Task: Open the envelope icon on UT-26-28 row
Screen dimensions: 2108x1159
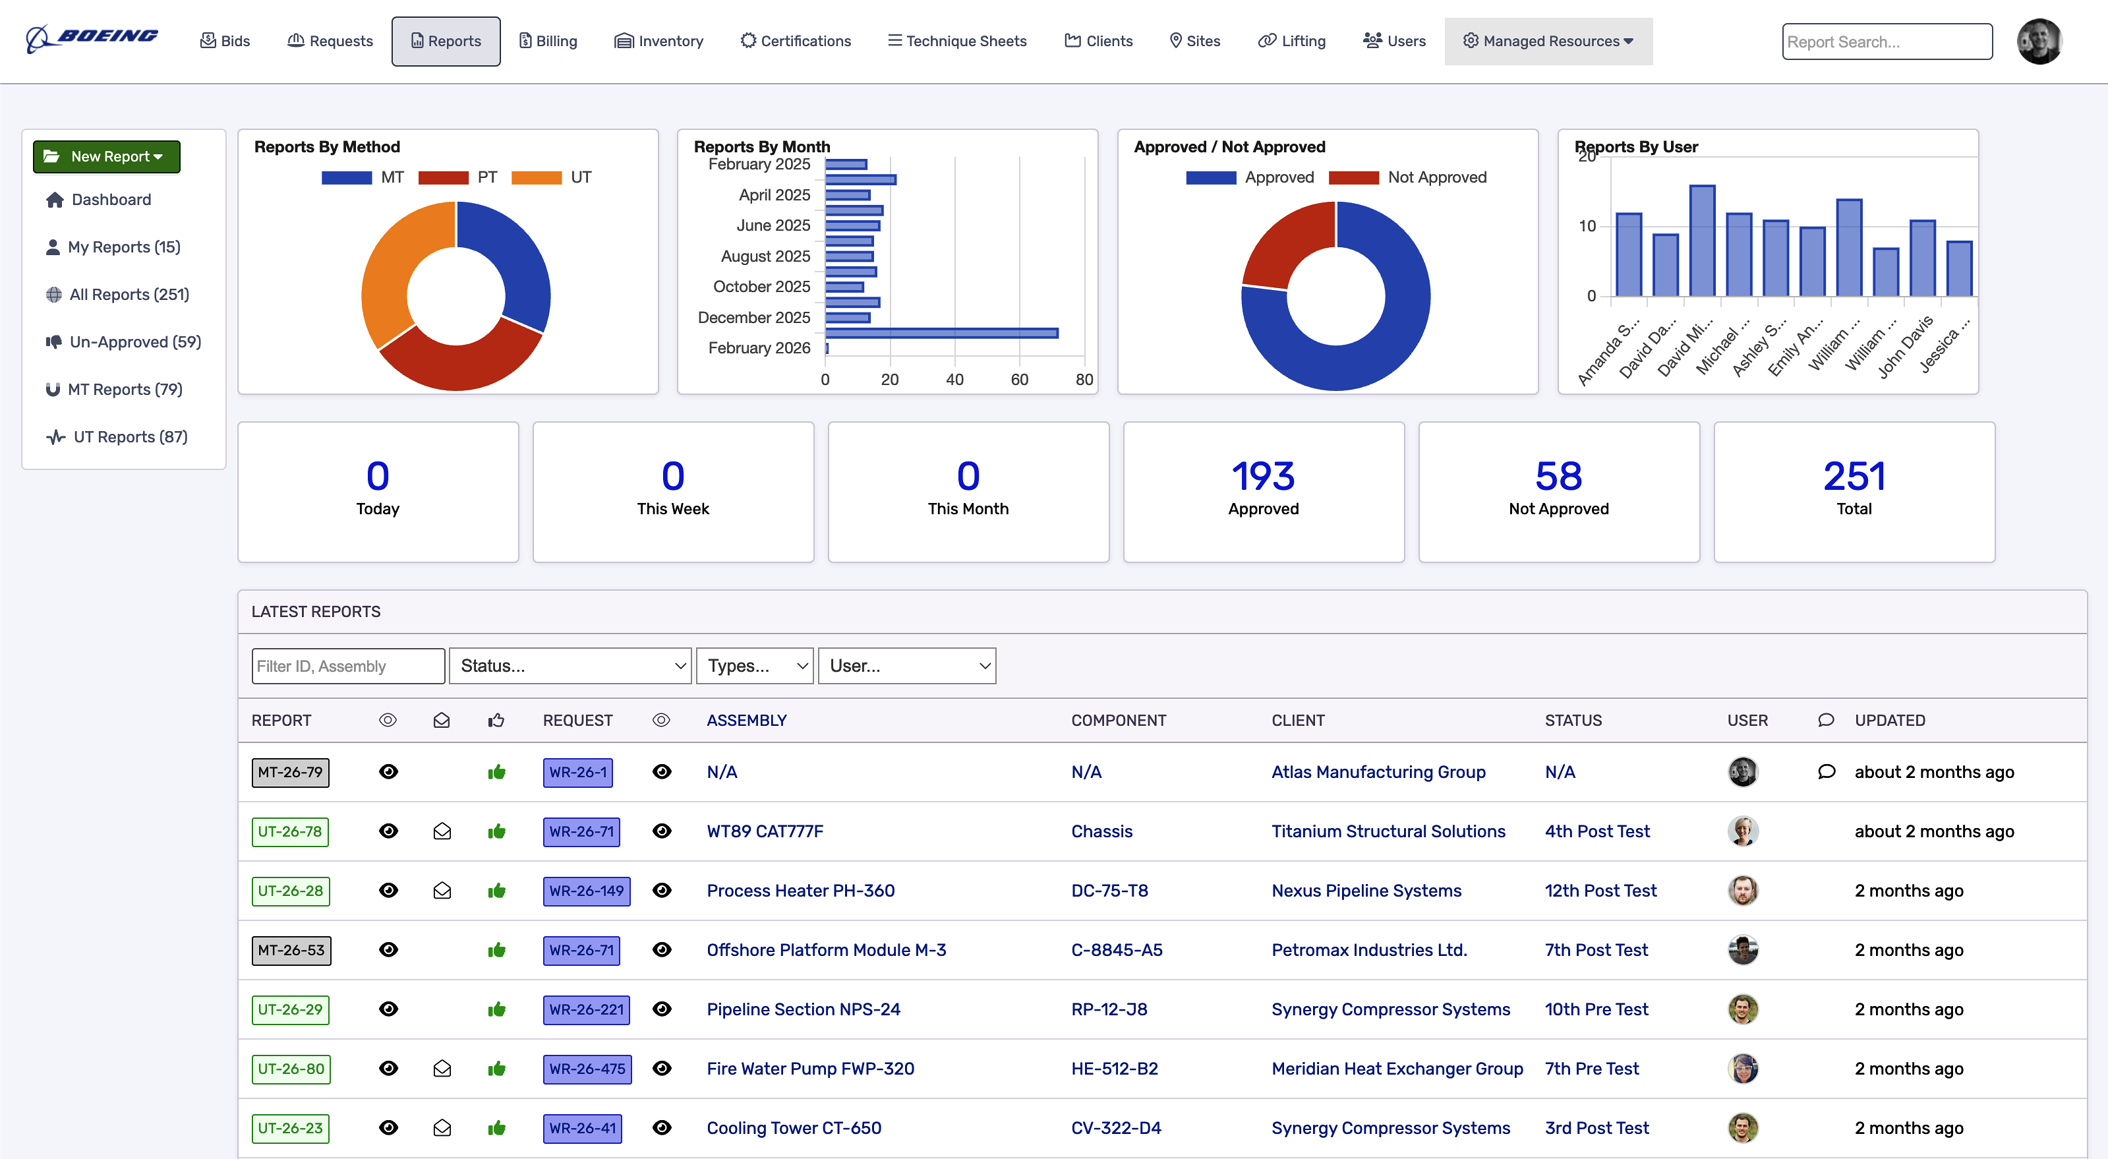Action: click(x=442, y=891)
